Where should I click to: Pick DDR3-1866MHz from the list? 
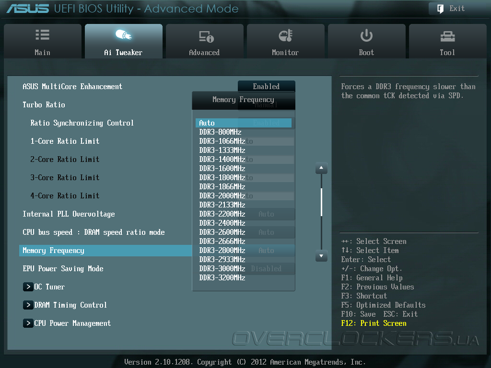point(244,186)
